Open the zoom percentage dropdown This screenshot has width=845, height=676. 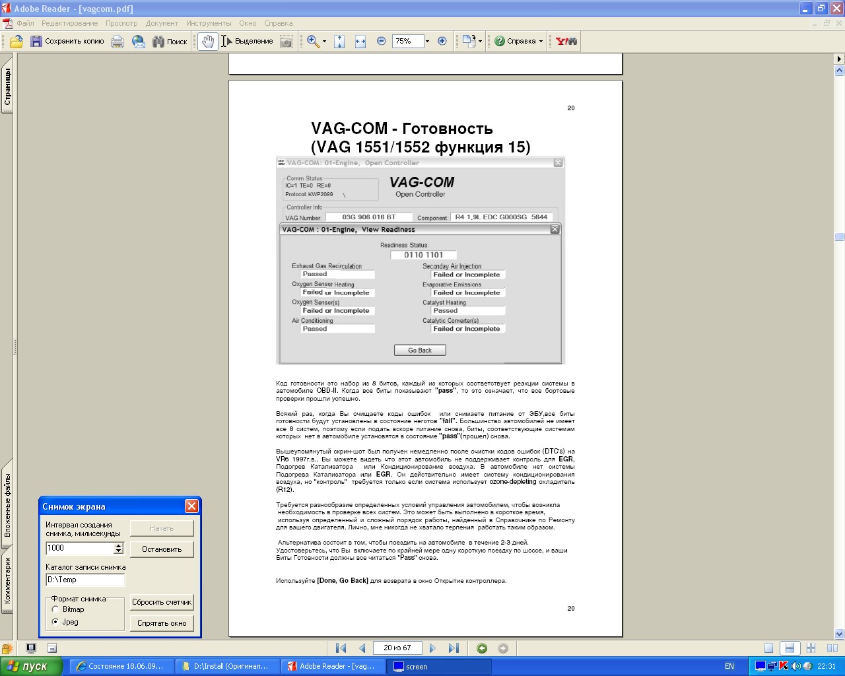tap(427, 41)
